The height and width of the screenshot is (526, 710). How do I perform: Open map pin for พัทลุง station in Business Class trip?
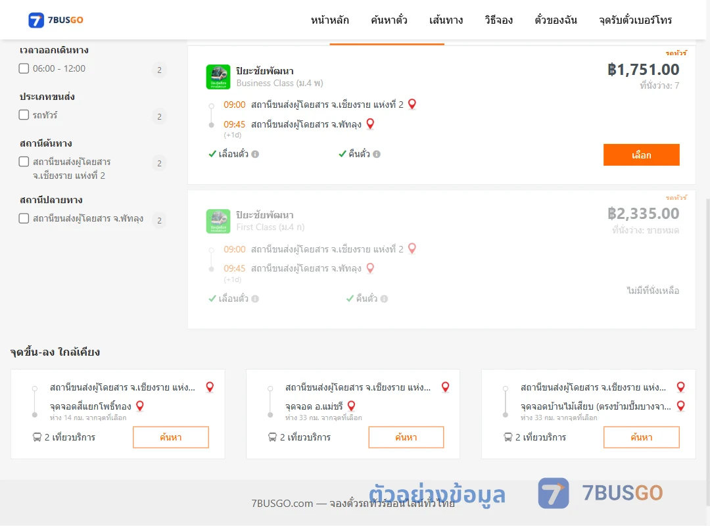[370, 124]
